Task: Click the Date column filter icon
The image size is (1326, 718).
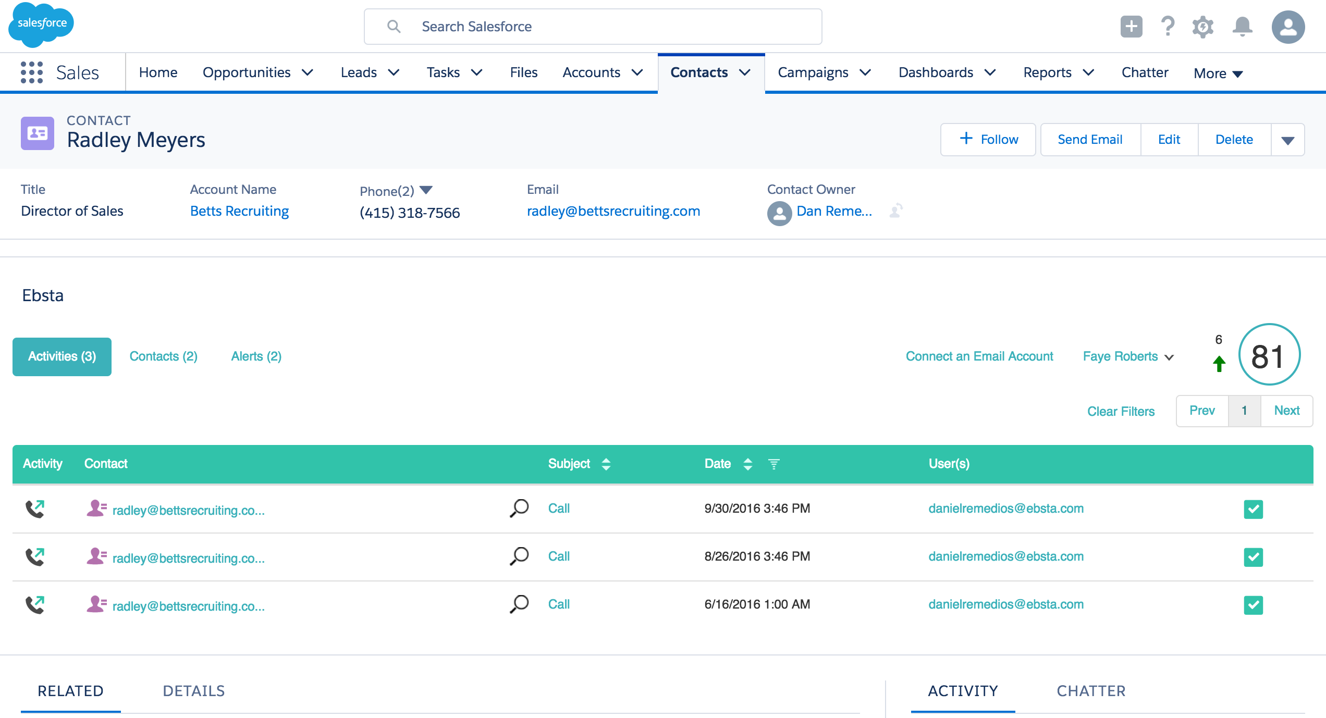Action: click(x=774, y=464)
